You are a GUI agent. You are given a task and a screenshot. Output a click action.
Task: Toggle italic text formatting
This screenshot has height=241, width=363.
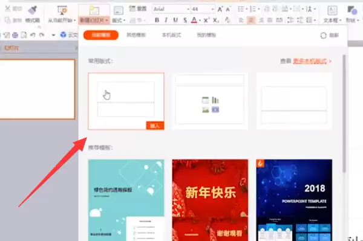click(x=166, y=21)
